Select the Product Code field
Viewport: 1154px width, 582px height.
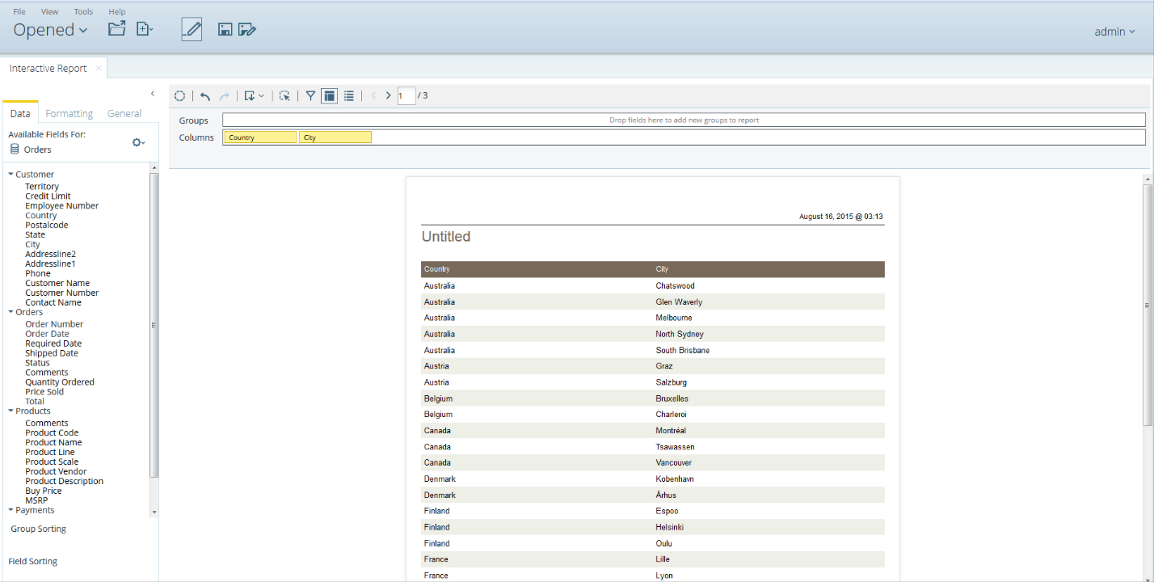coord(52,433)
